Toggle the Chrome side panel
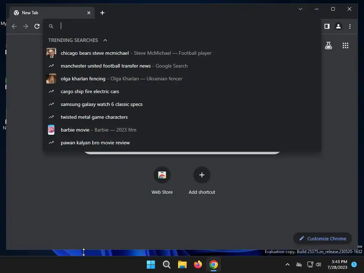Viewport: 364px width, 273px height. (327, 26)
